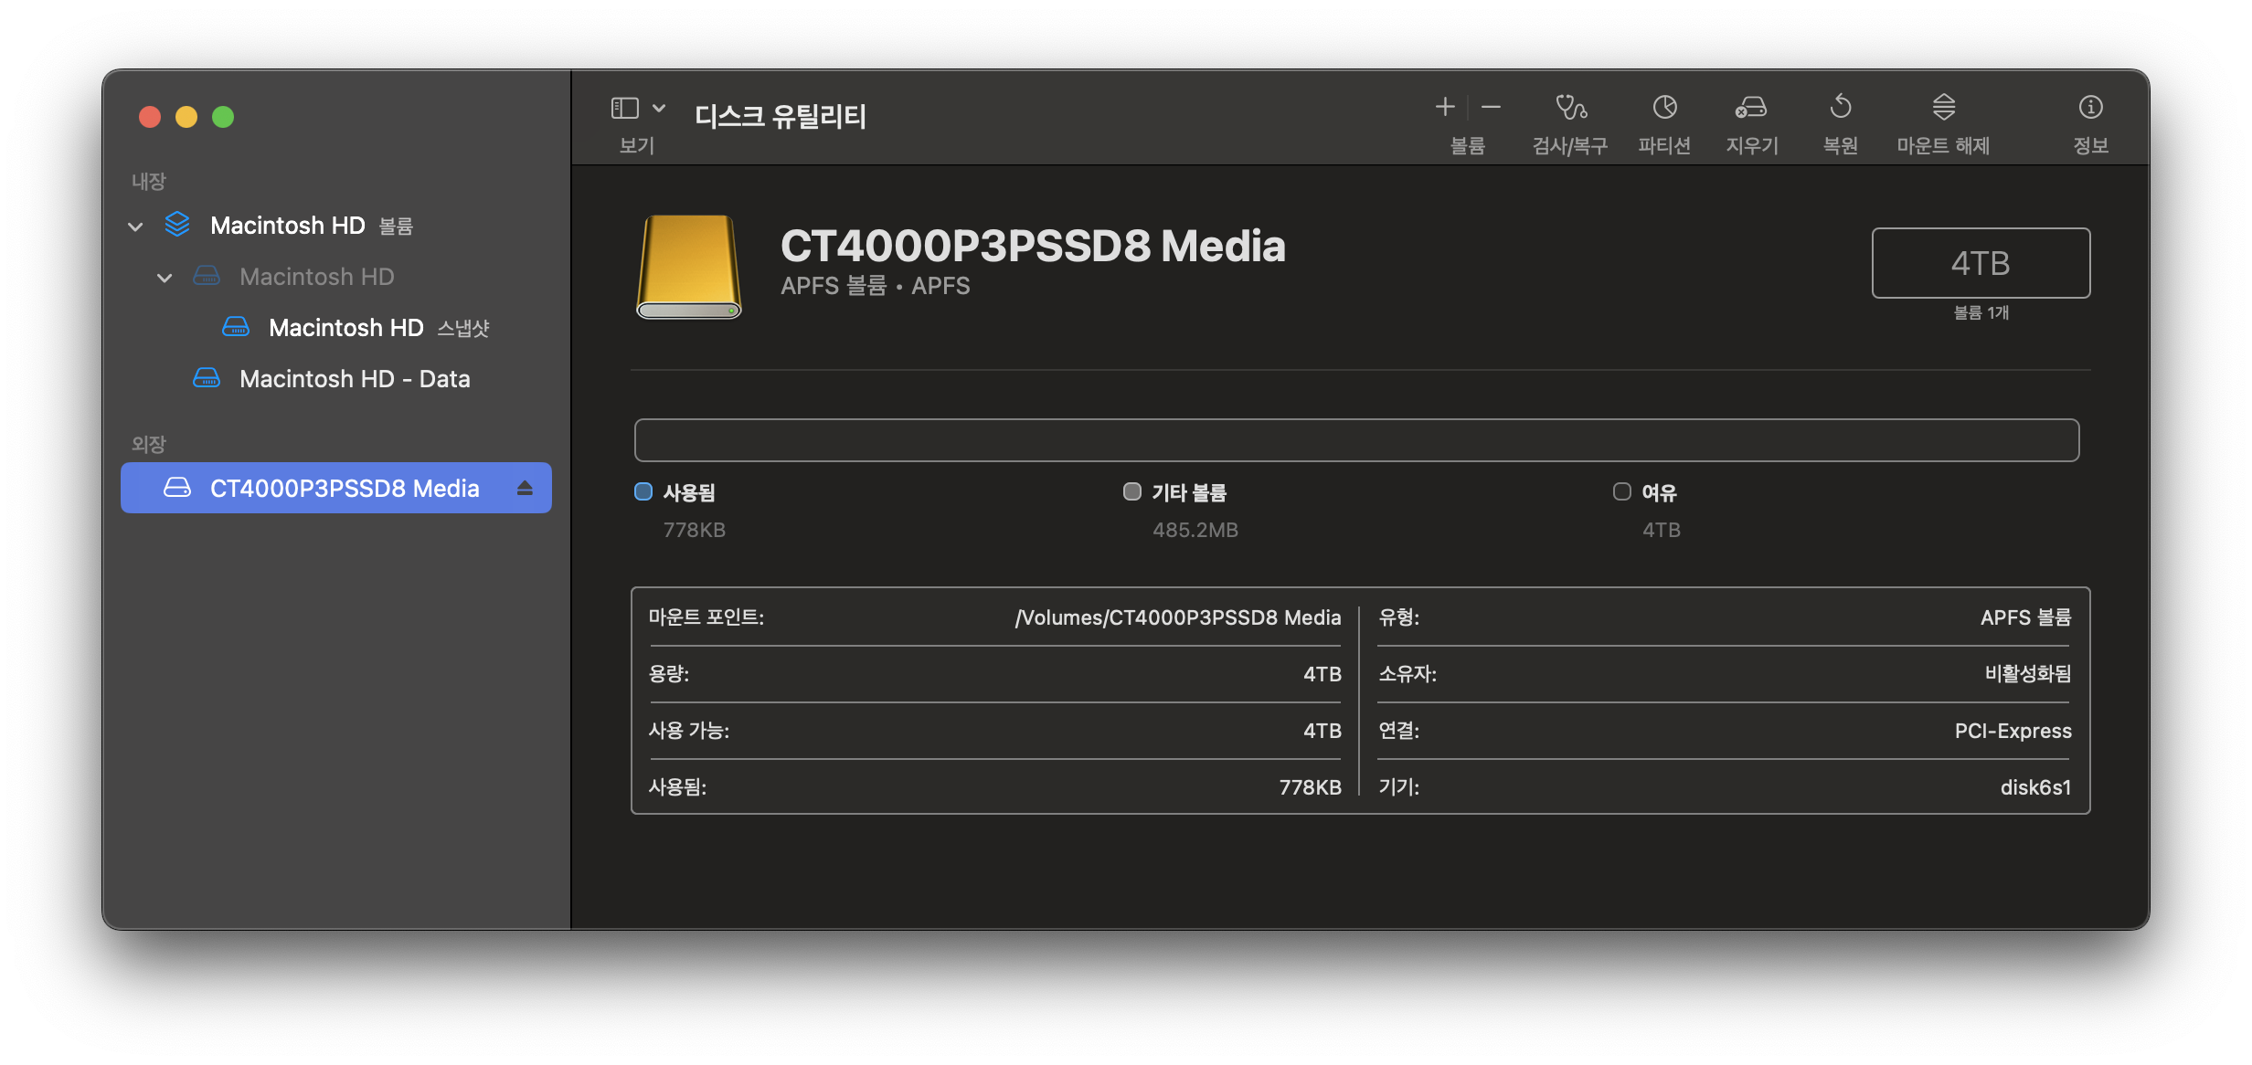
Task: Open the Info (정보) icon
Action: click(x=2090, y=109)
